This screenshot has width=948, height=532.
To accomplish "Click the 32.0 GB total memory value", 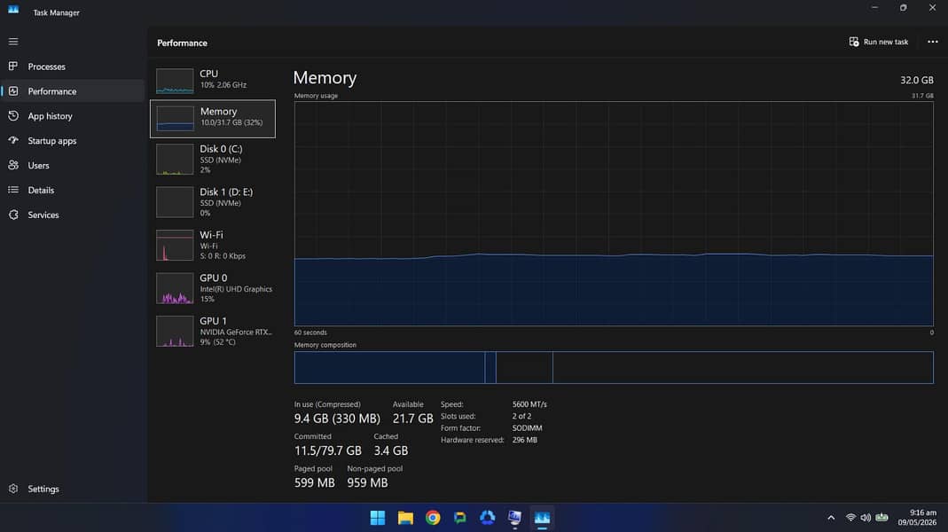I will (x=917, y=80).
